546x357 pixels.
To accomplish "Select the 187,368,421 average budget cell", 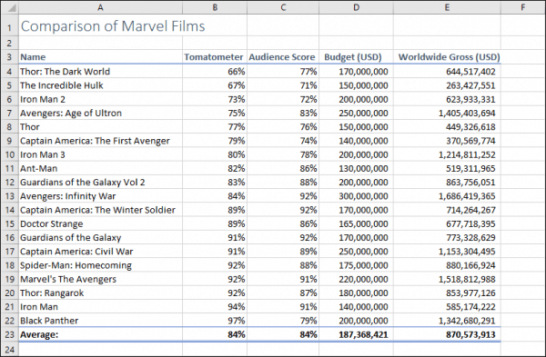I will tap(356, 334).
